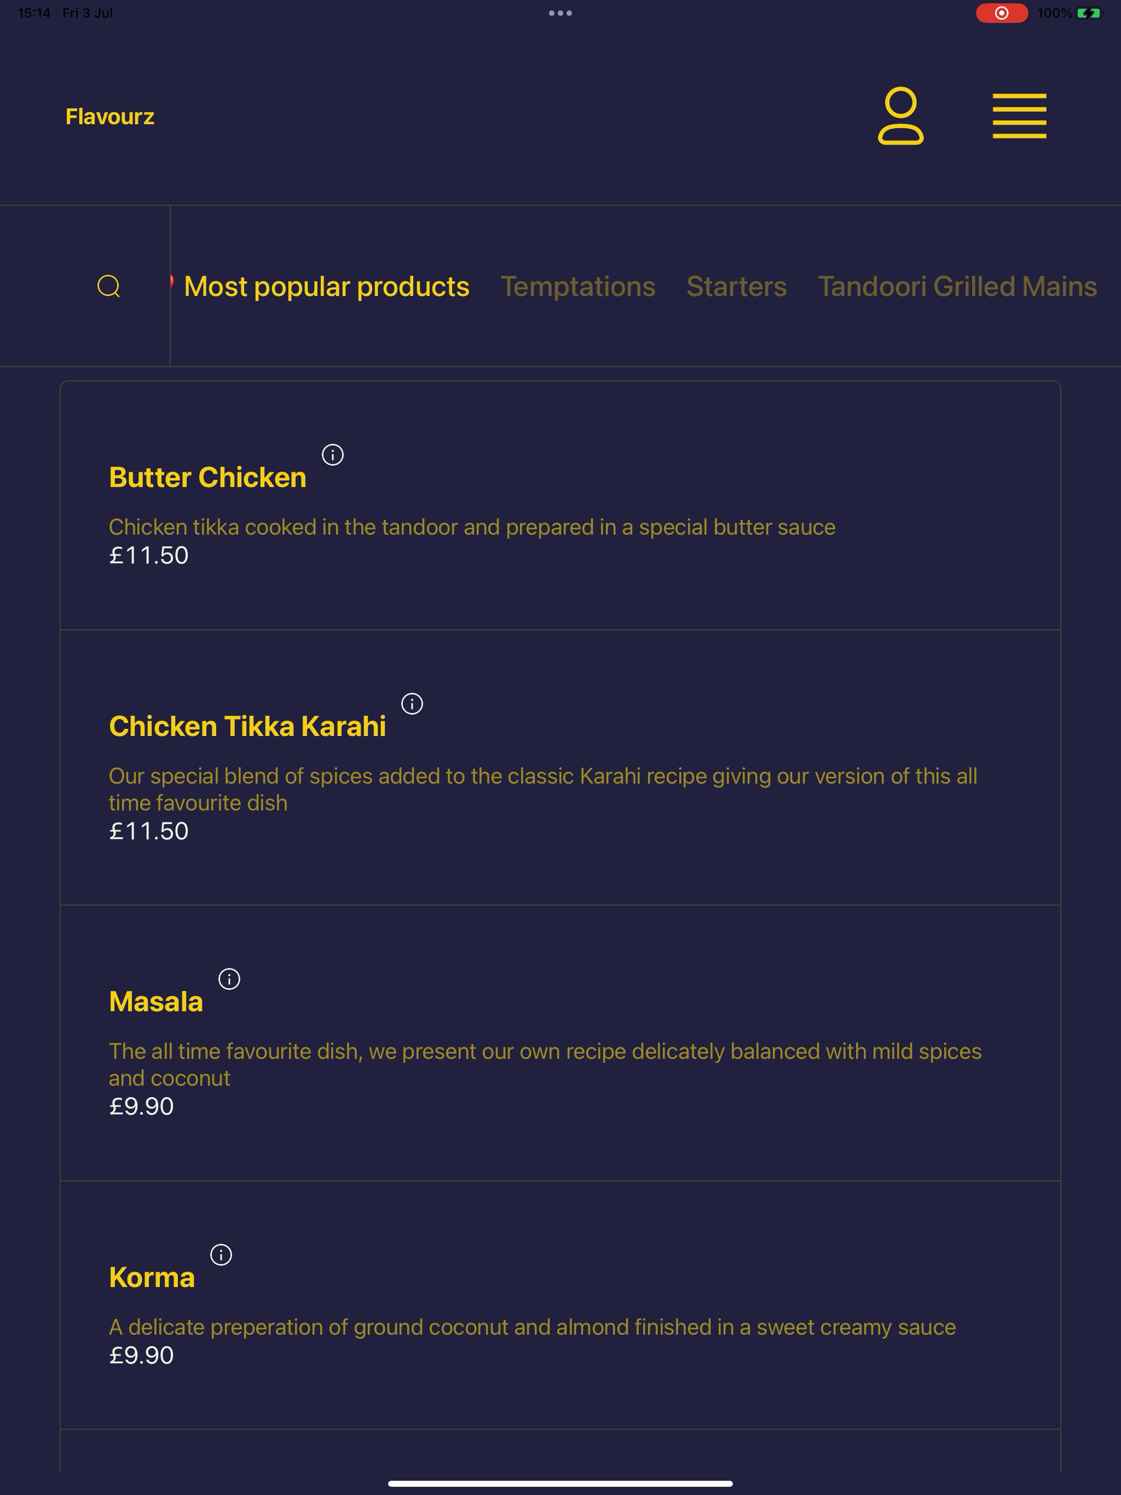Screen dimensions: 1121x1495
Task: Select the Masala dish title
Action: 156,1001
